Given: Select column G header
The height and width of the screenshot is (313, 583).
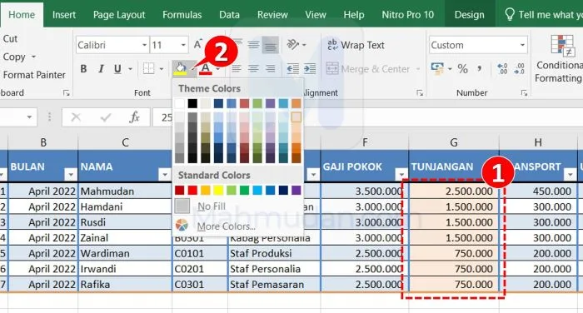Looking at the screenshot, I should 454,142.
